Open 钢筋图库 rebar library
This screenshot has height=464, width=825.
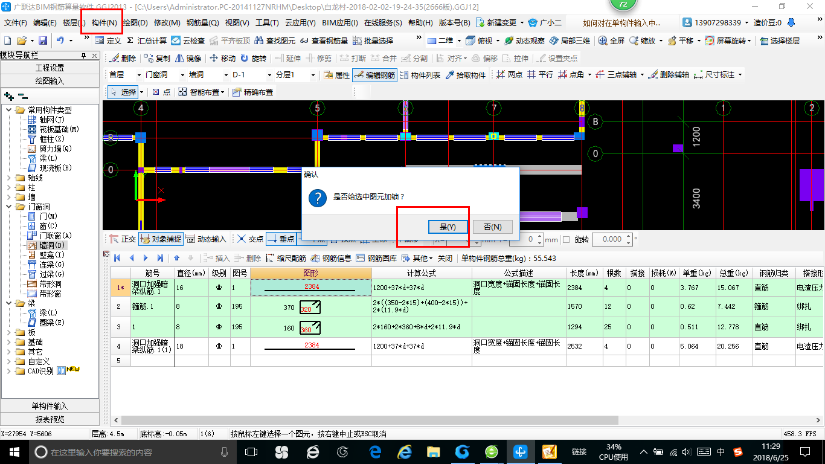point(376,258)
